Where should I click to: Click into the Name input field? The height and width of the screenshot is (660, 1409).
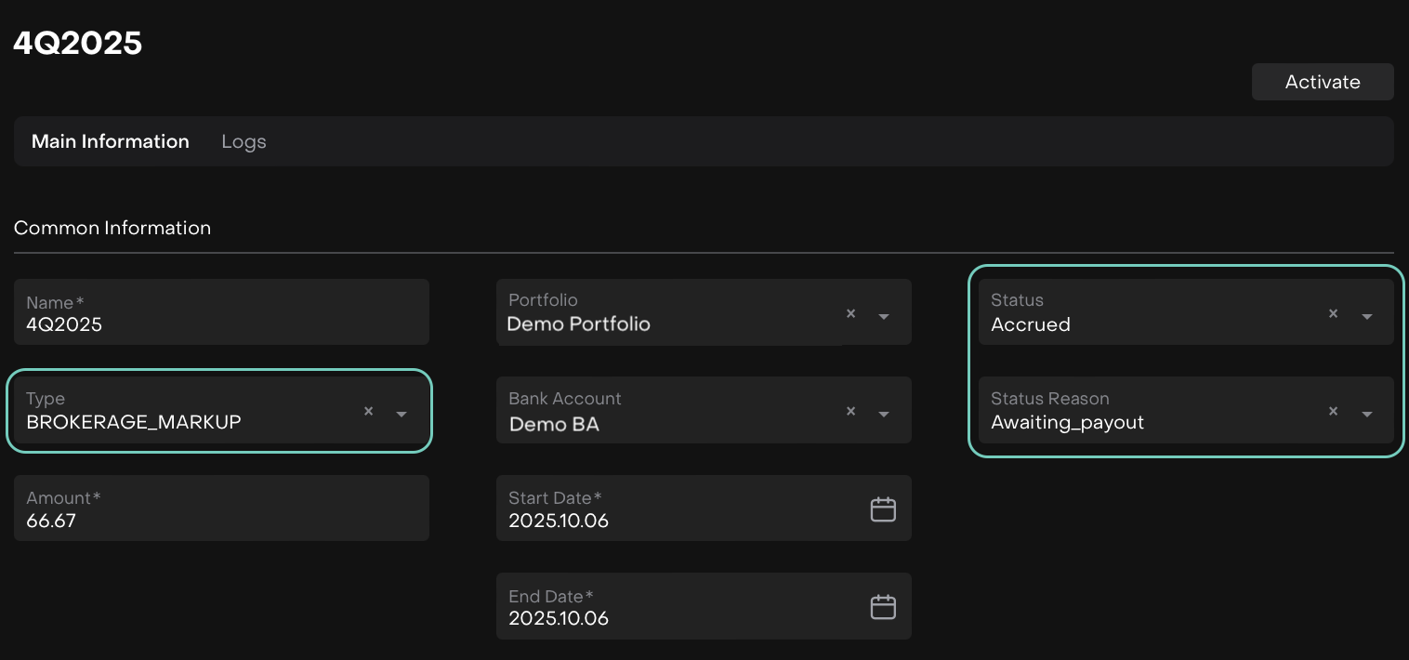(x=221, y=324)
